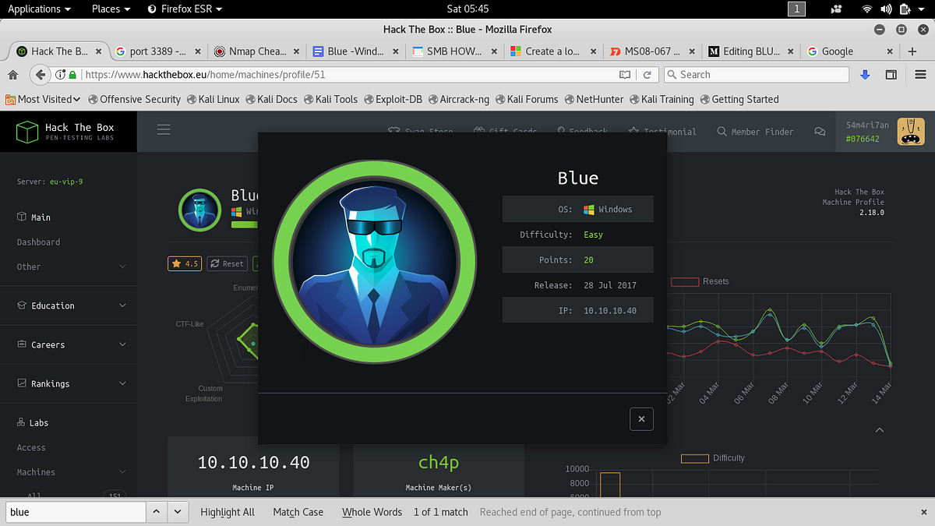Click the Reset machine button
The width and height of the screenshot is (935, 526).
tap(226, 263)
